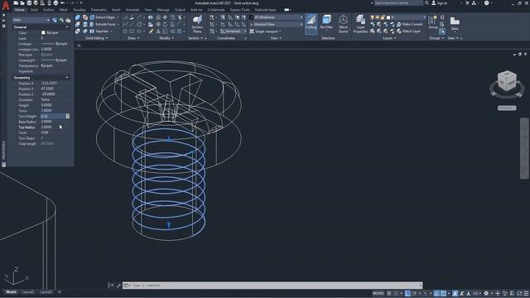The width and height of the screenshot is (530, 298).
Task: Click the Turns value 7.0000
Action: [x=46, y=111]
